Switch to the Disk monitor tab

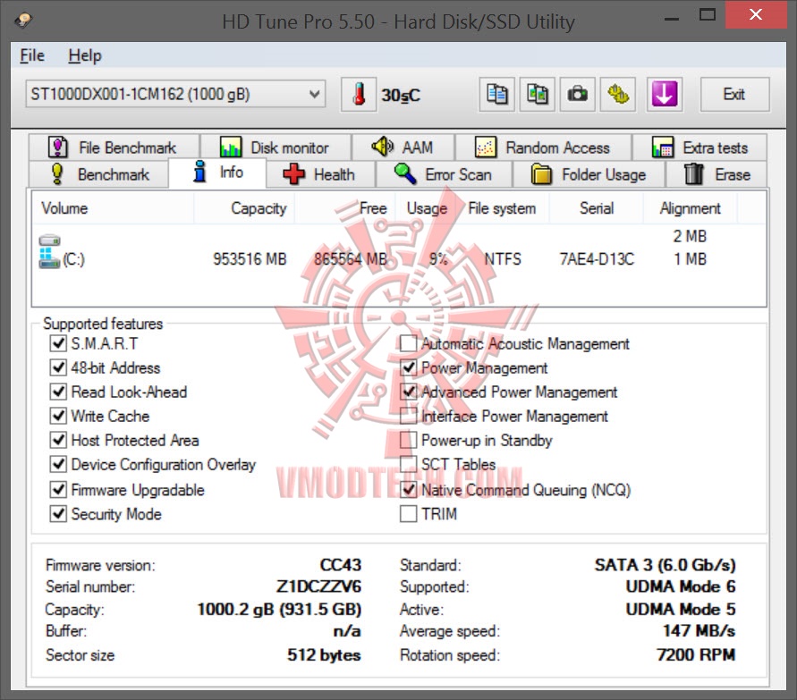[x=276, y=148]
